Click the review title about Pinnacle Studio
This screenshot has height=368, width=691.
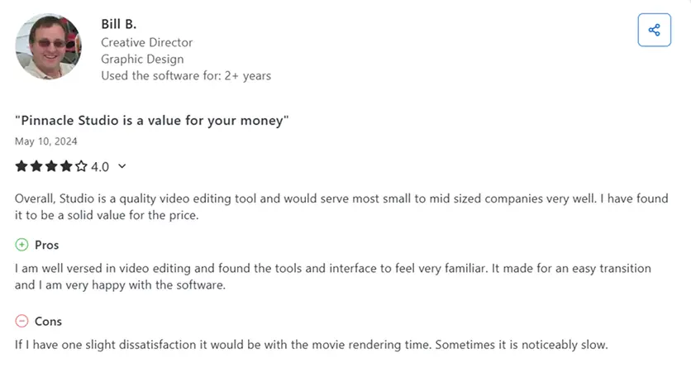151,120
